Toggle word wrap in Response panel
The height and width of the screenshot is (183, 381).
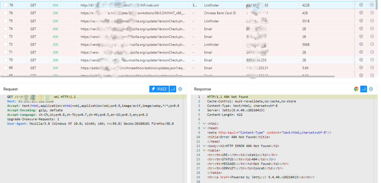[x=363, y=89]
